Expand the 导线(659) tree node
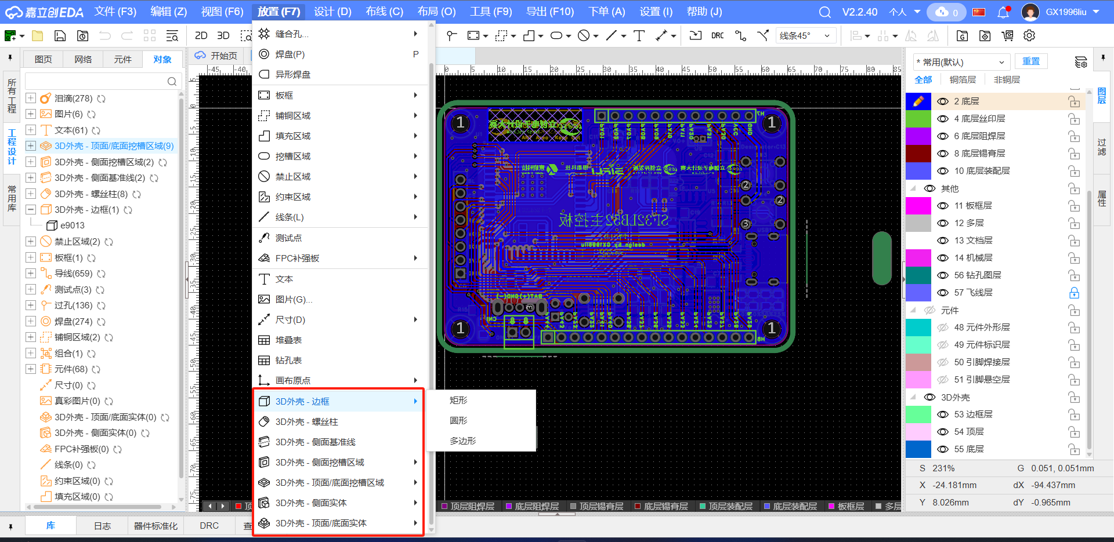The image size is (1114, 542). click(31, 274)
